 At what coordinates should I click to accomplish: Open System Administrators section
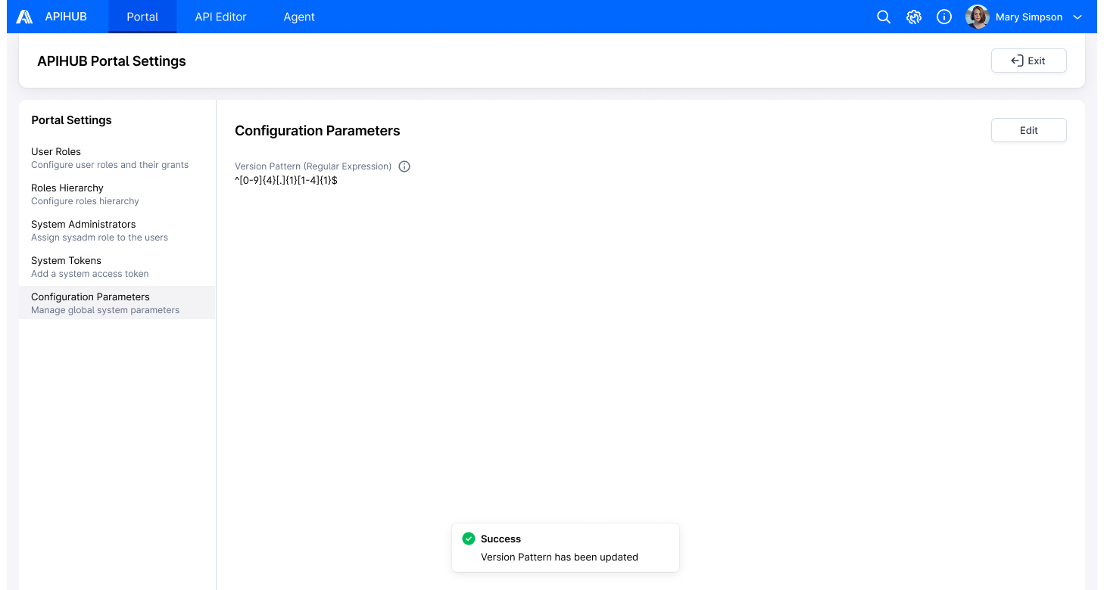click(117, 231)
